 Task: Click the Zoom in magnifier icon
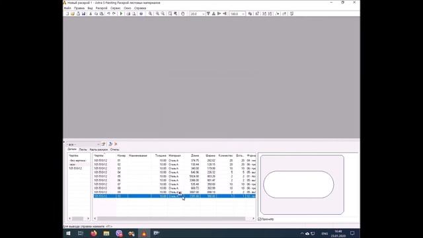[157, 13]
